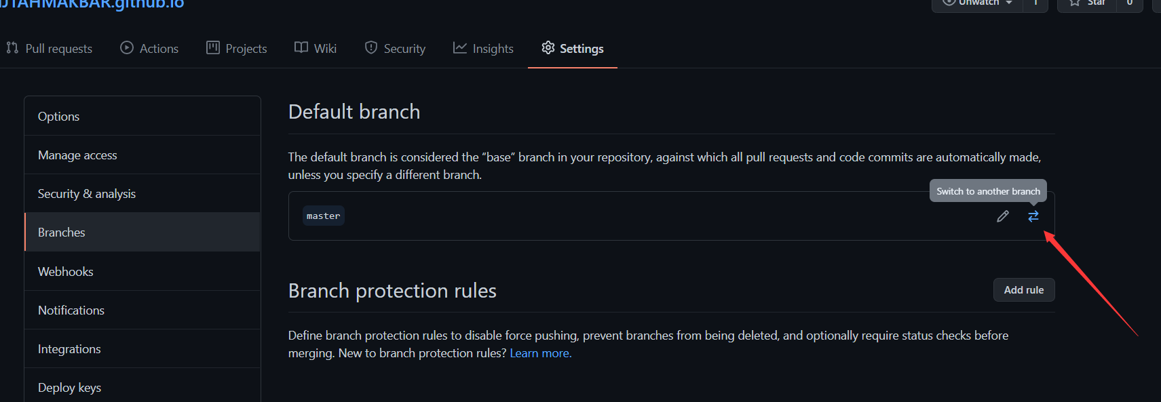Open Notifications in the sidebar
1161x402 pixels.
click(x=71, y=310)
